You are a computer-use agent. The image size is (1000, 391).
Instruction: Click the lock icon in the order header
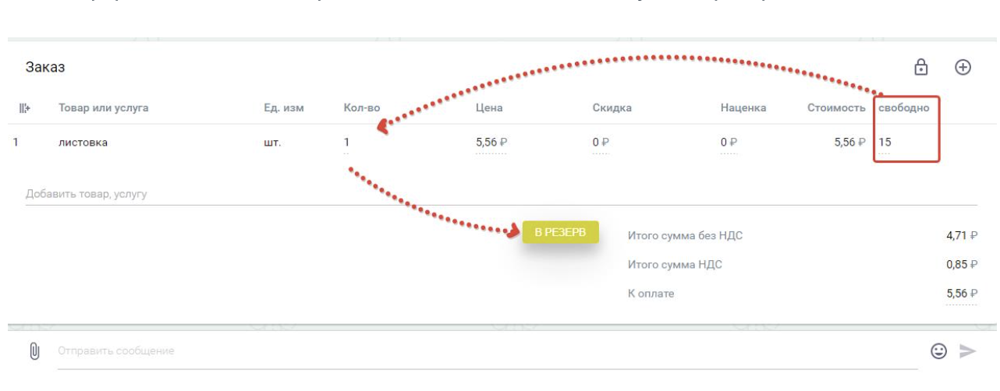click(921, 67)
